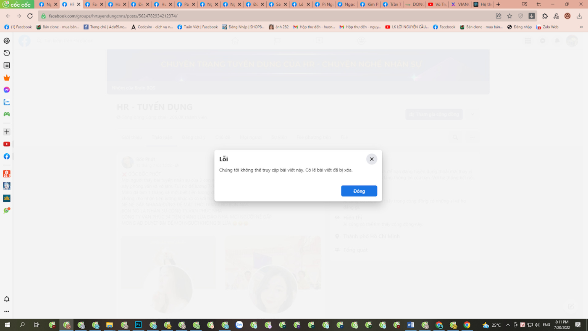Click the sidebar games controller icon
588x331 pixels.
pyautogui.click(x=7, y=114)
